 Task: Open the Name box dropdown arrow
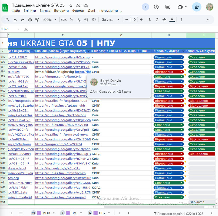18,29
